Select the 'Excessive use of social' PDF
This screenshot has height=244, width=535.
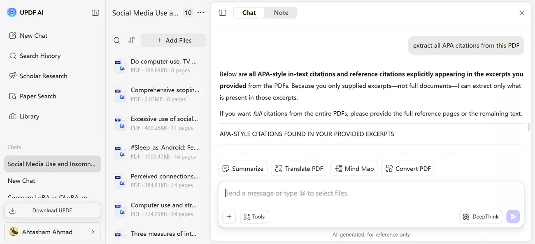(160, 123)
